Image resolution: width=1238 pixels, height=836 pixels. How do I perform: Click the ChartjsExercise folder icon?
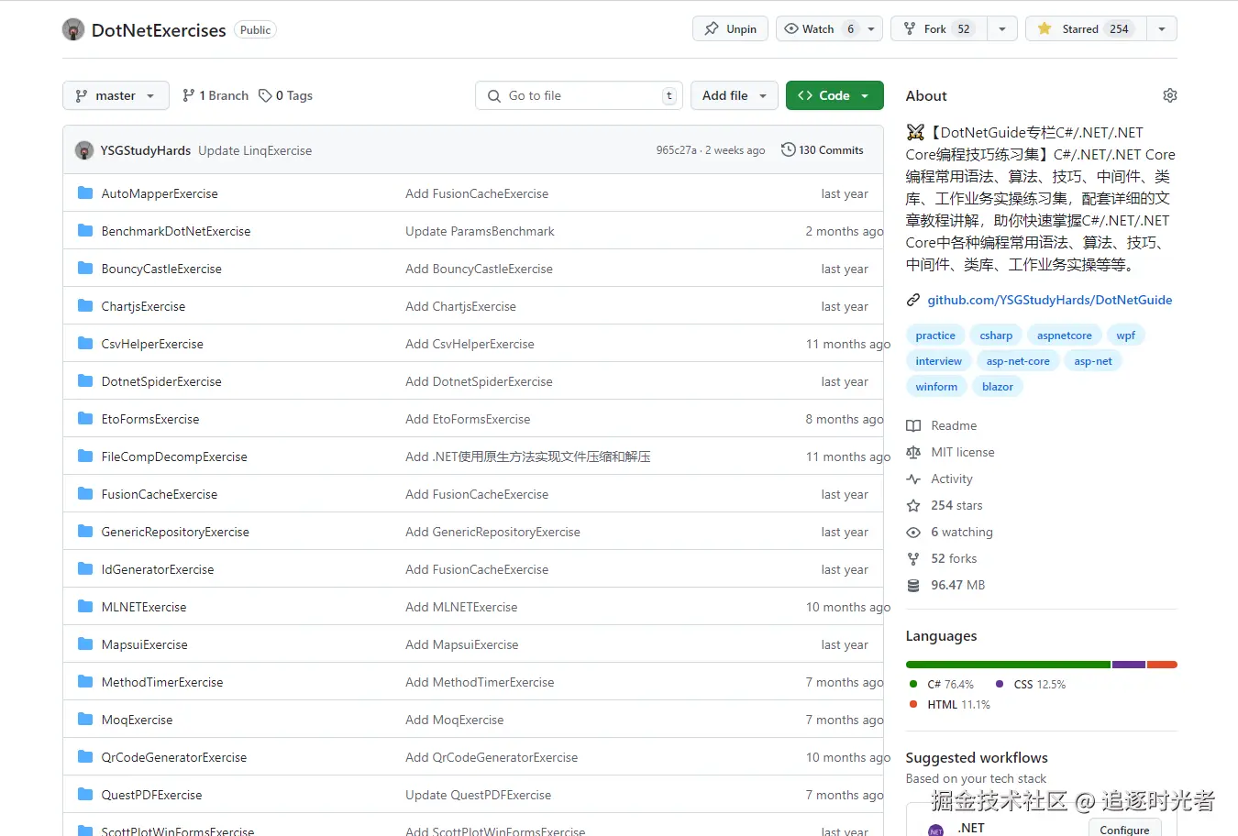pyautogui.click(x=85, y=305)
